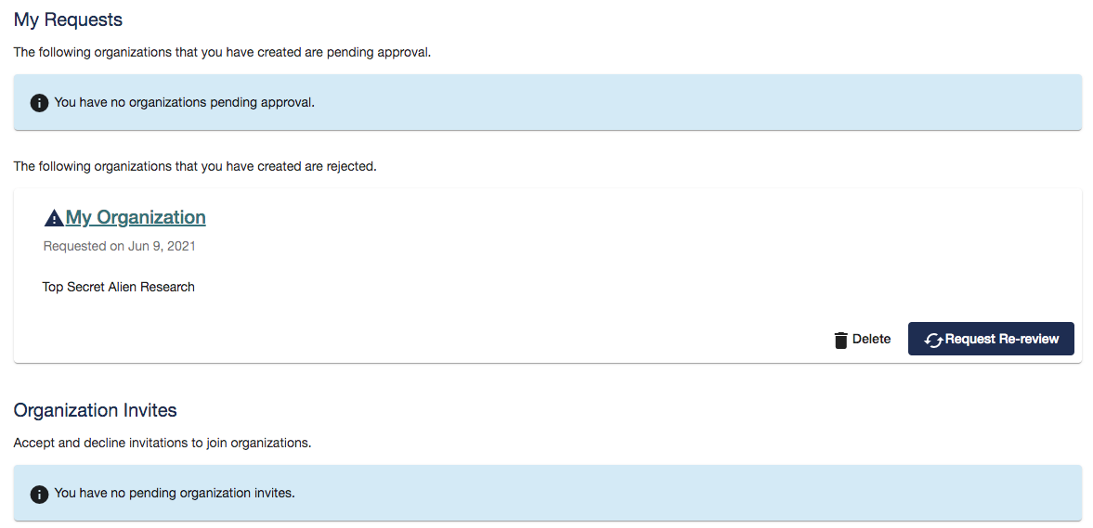Select the "Top Secret Alien Research" description

tap(119, 287)
